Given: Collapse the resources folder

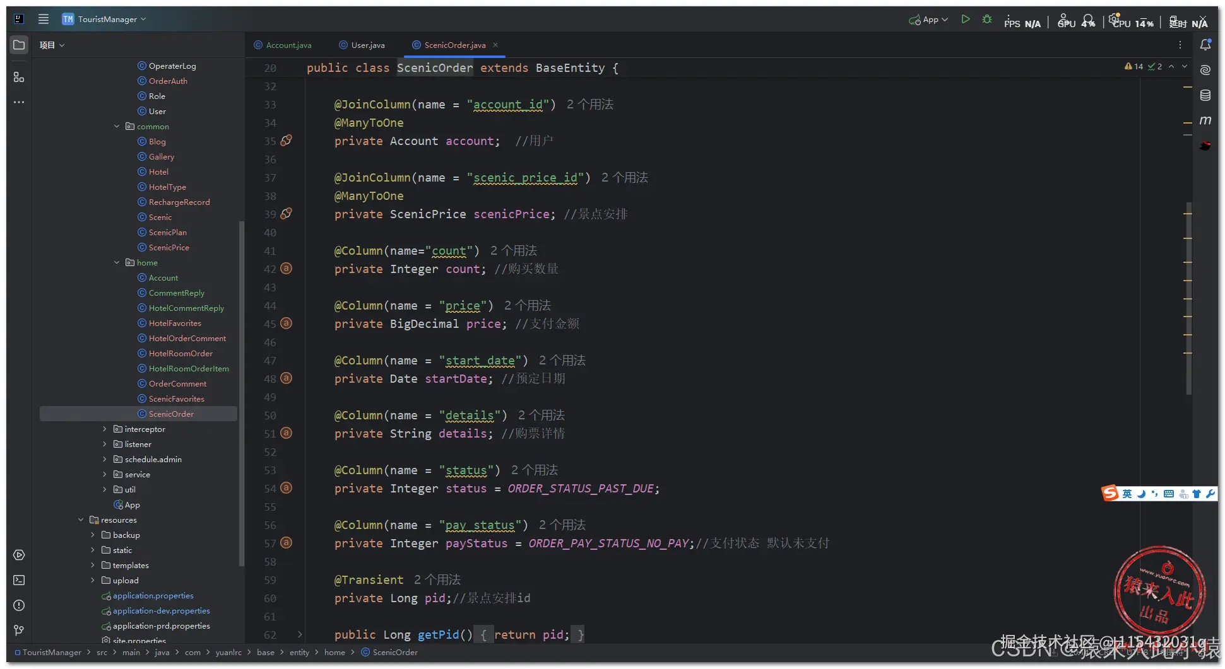Looking at the screenshot, I should coord(81,520).
